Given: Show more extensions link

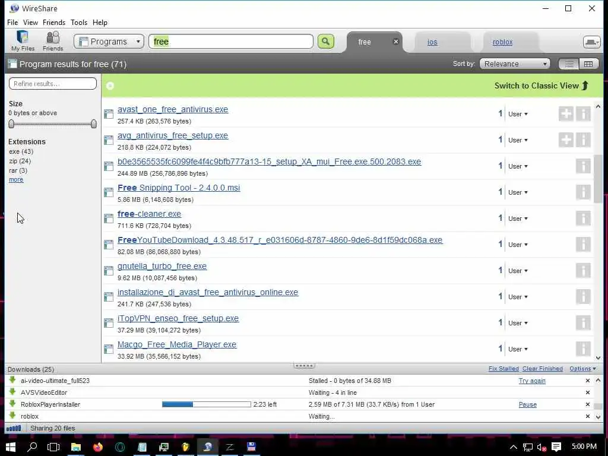Looking at the screenshot, I should (x=16, y=180).
